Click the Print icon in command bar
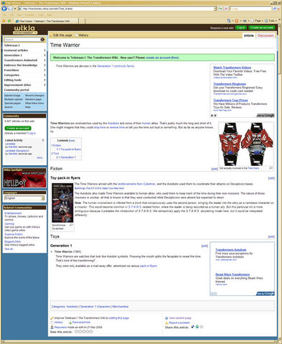Screen dimensions: 282x344 click(245, 21)
